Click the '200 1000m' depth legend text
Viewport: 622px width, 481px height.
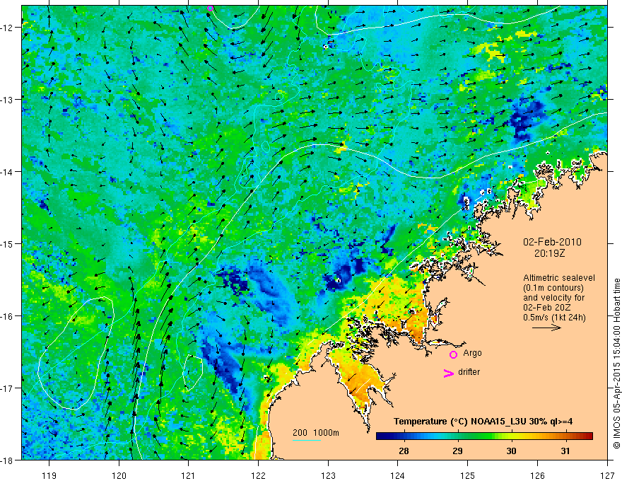point(316,433)
